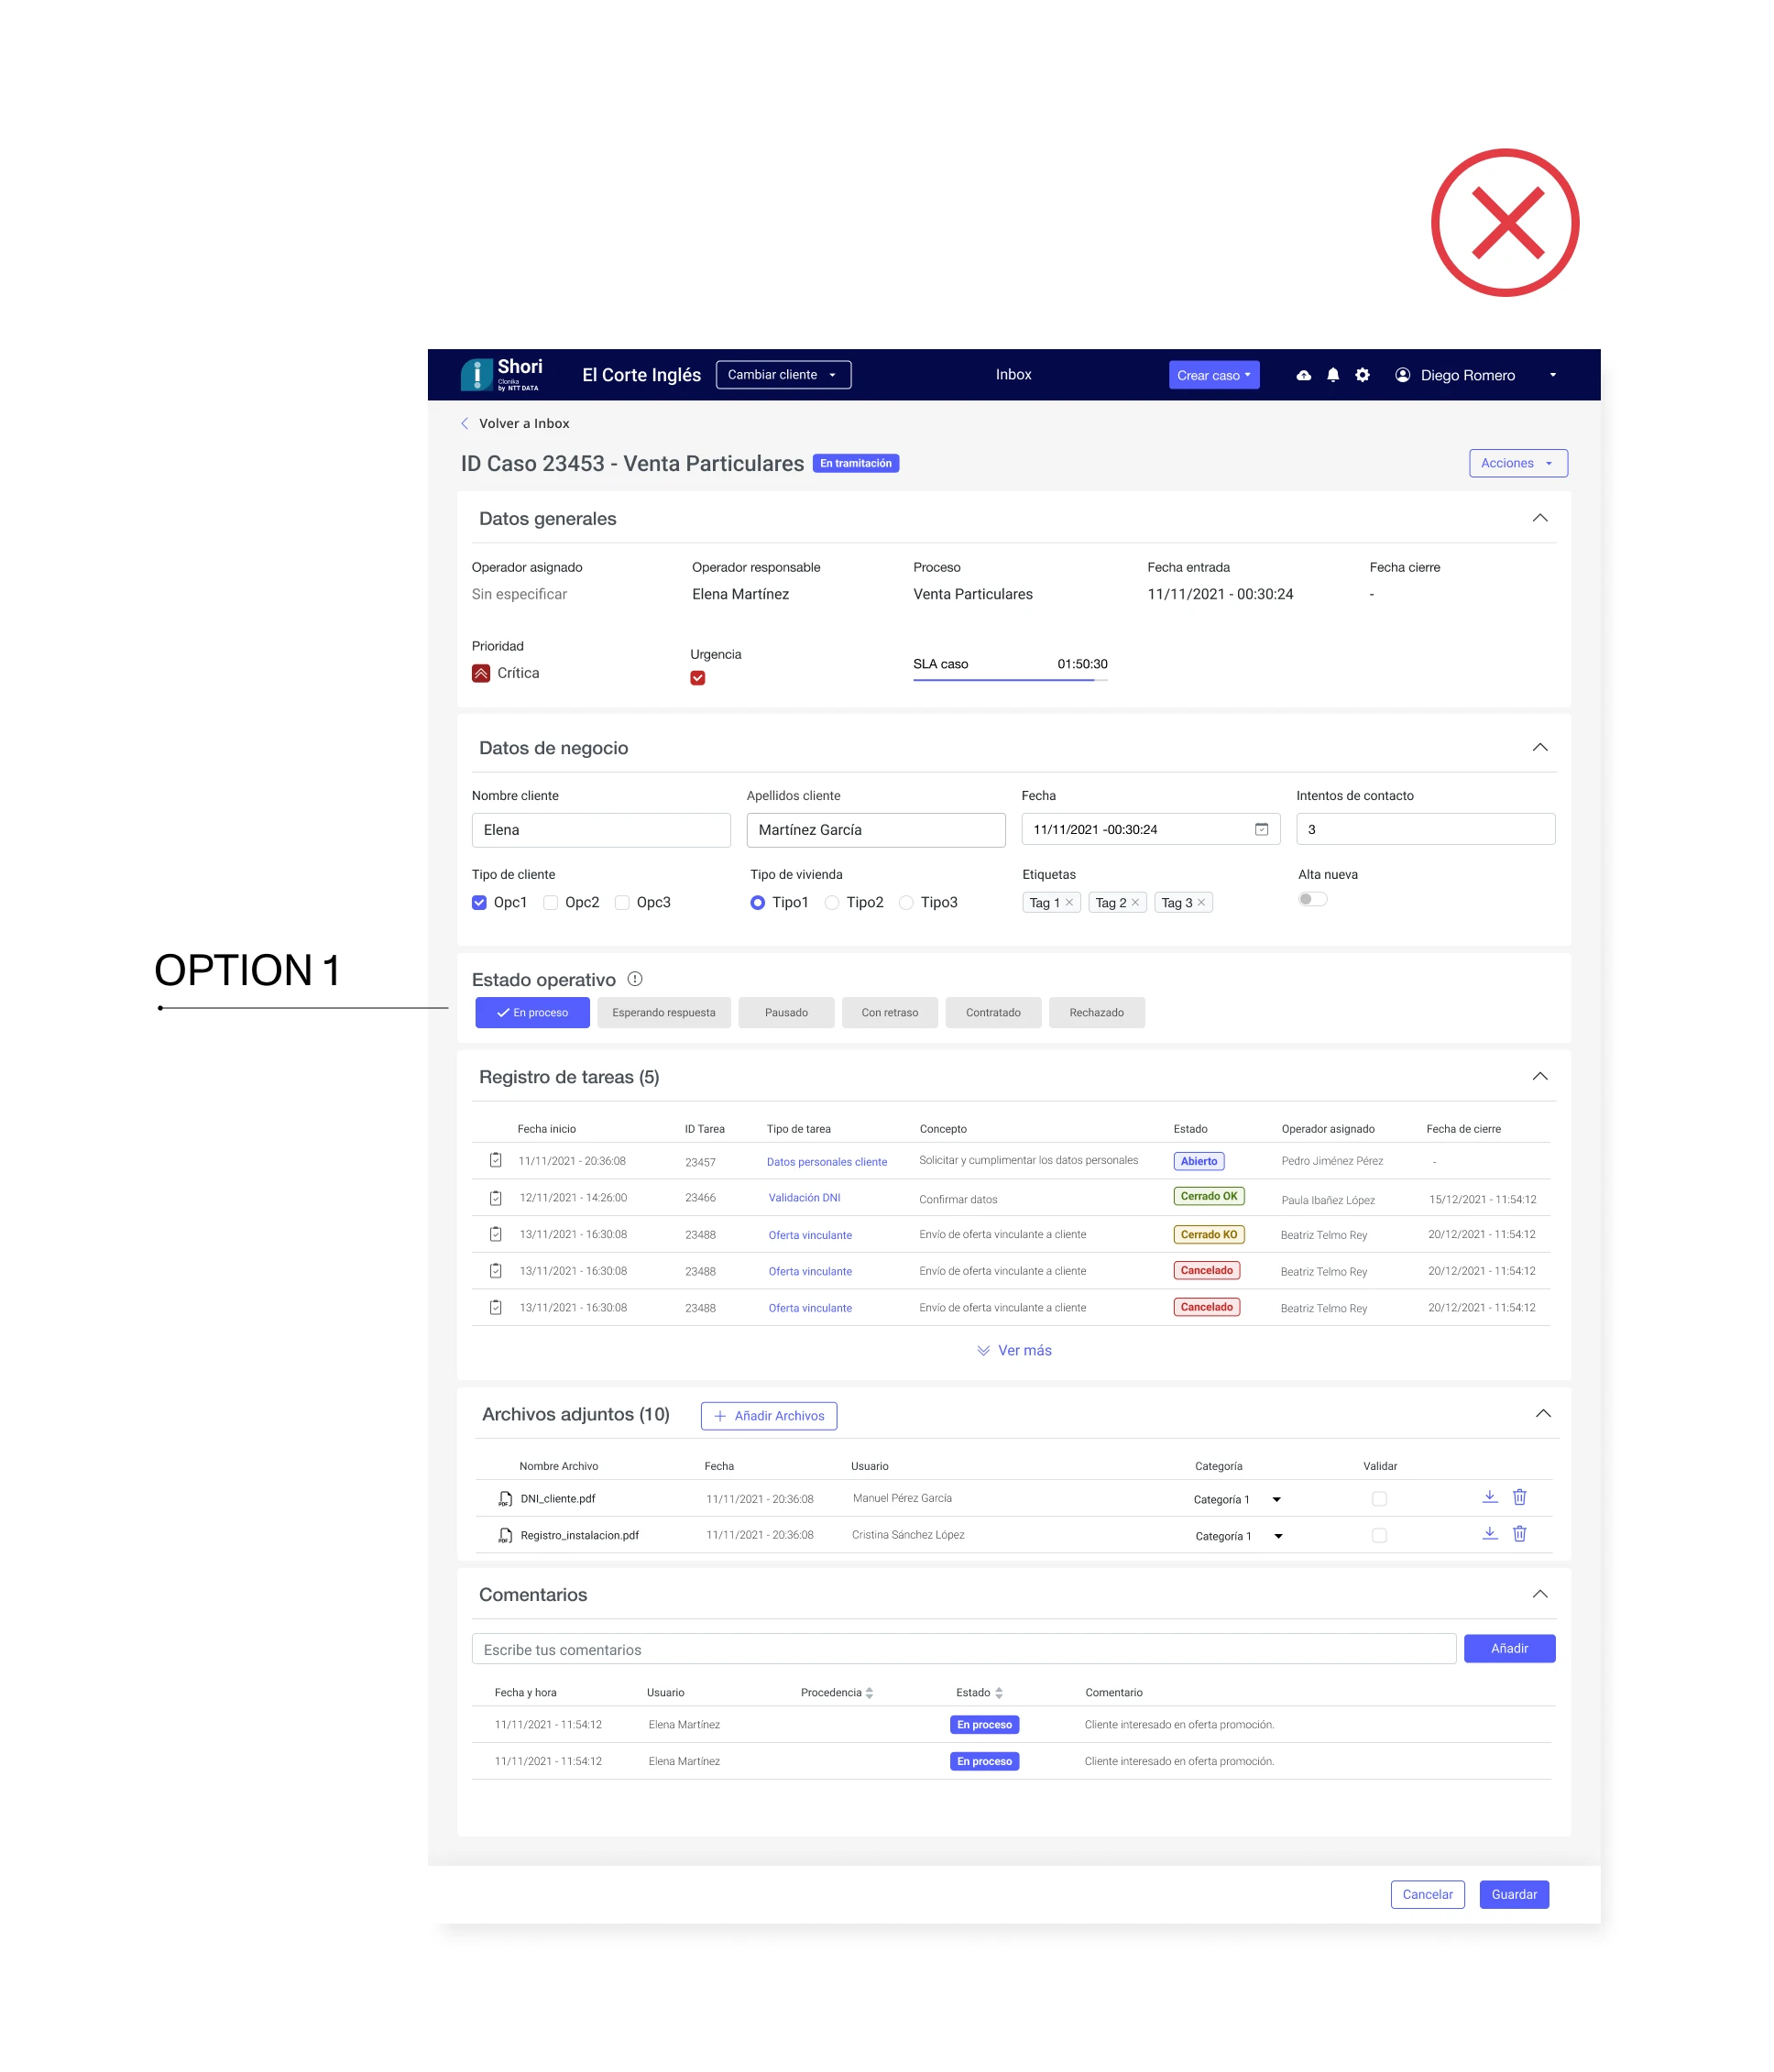Screen dimensions: 1774x2072
Task: Set status to Esperando respuesta
Action: (x=663, y=1012)
